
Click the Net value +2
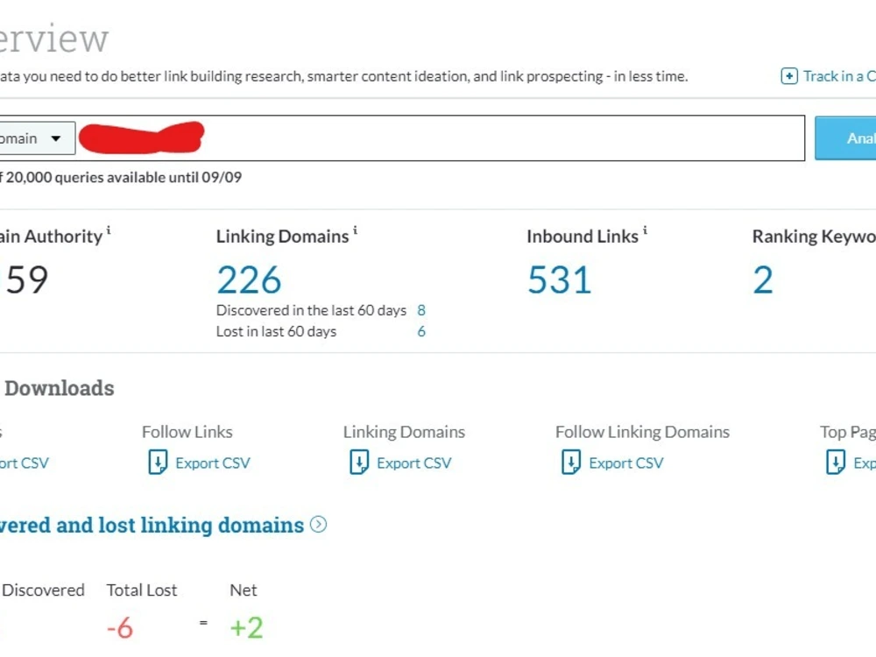(x=246, y=628)
